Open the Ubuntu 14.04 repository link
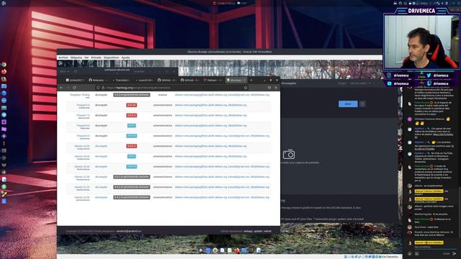The width and height of the screenshot is (461, 259). point(81,146)
